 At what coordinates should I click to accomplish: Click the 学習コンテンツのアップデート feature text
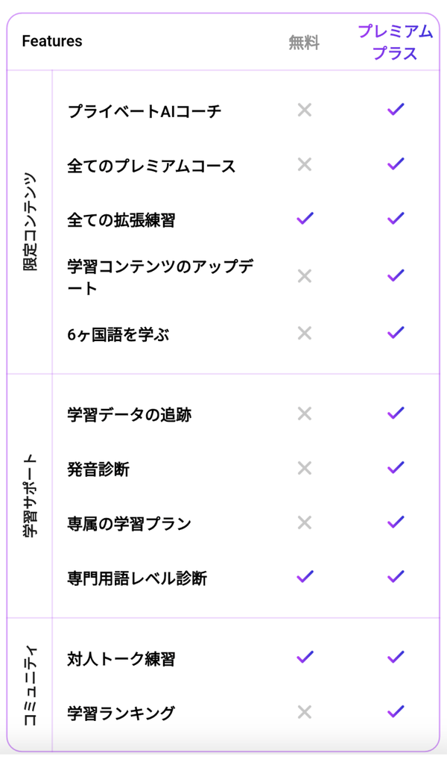(160, 277)
